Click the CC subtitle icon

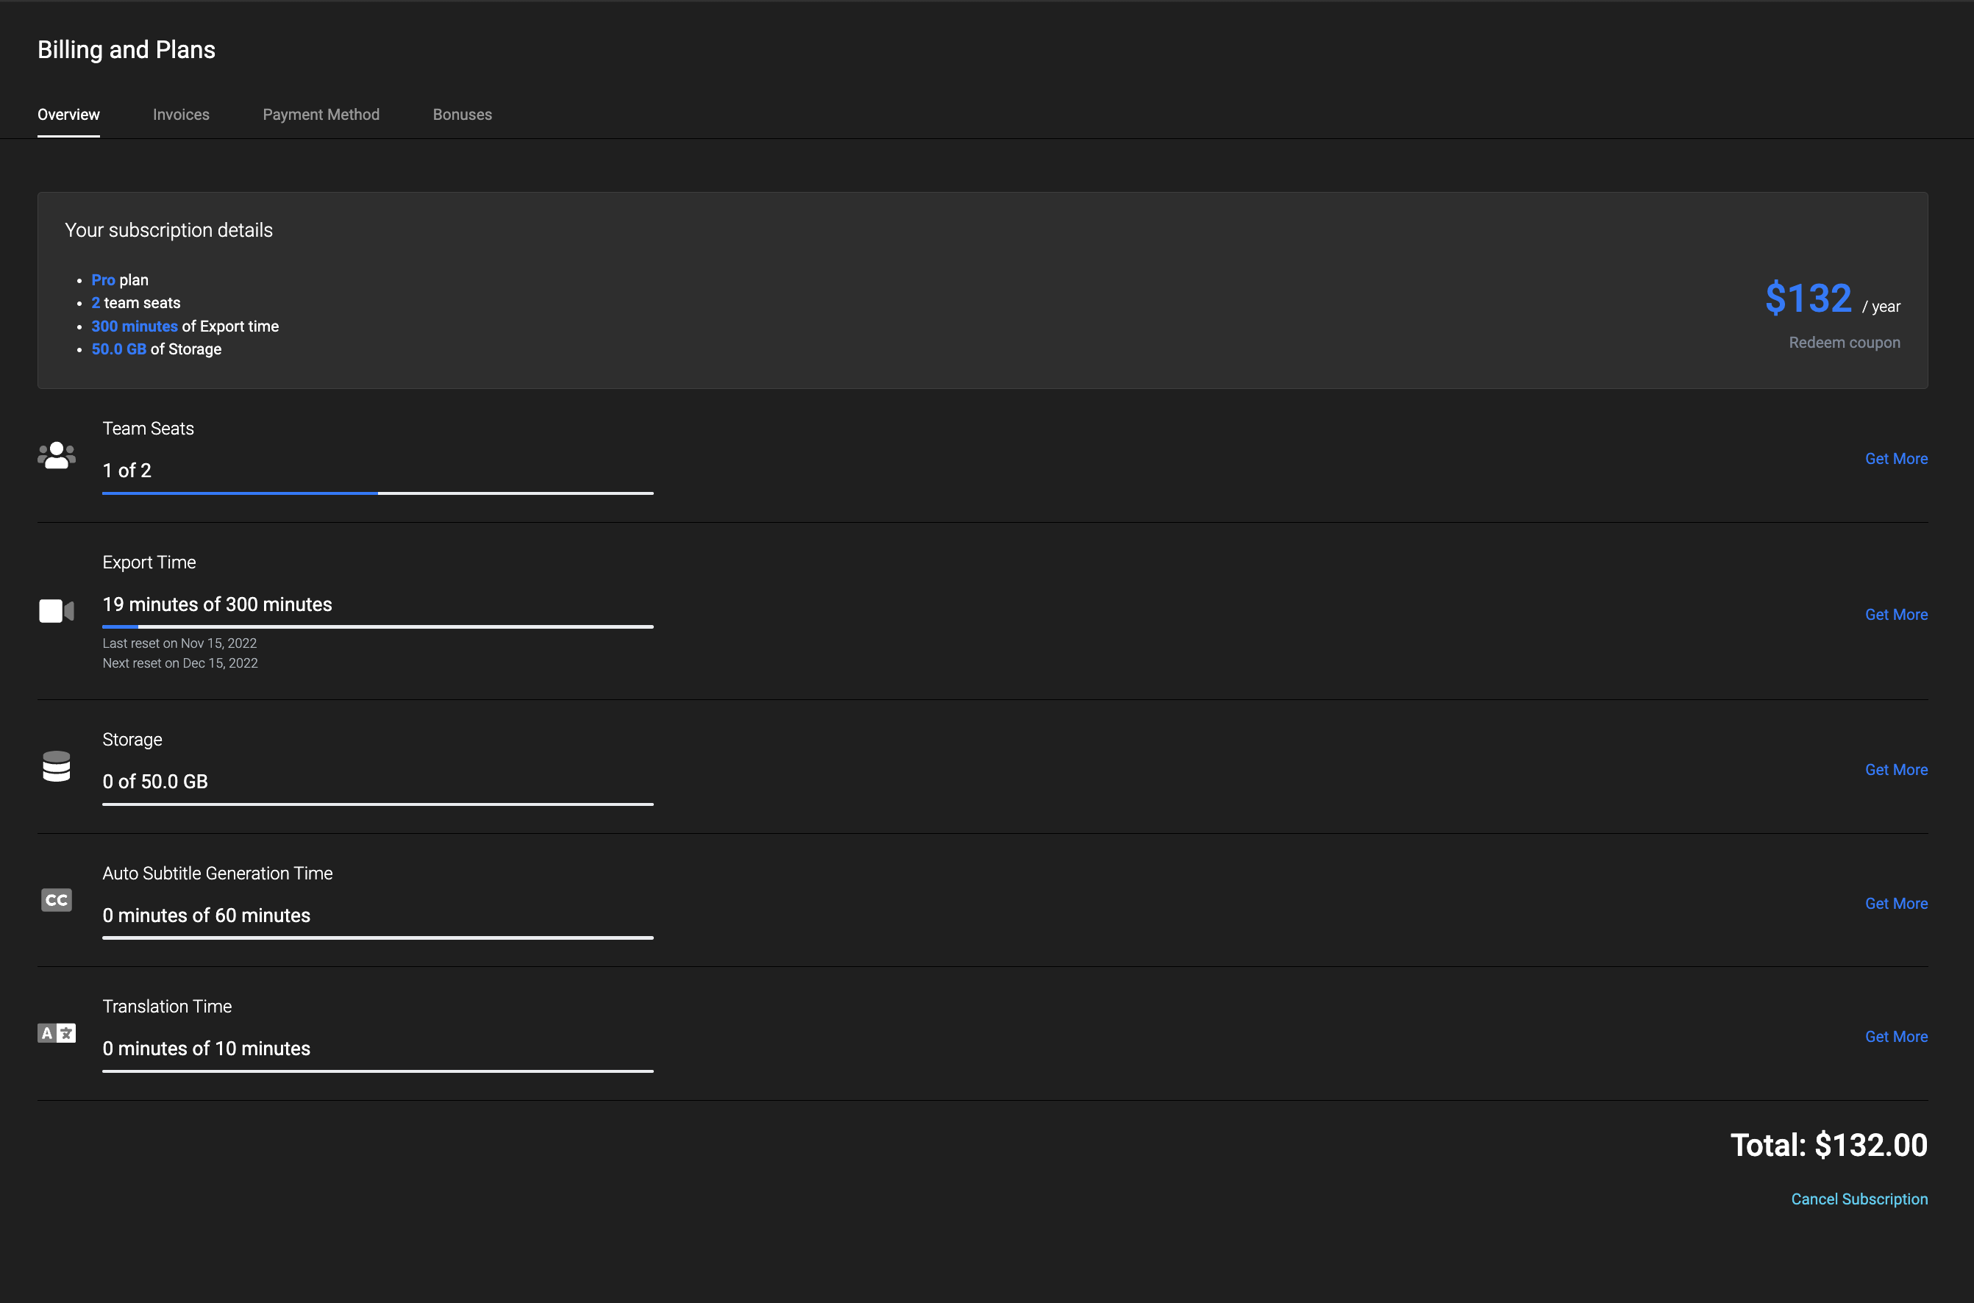click(x=57, y=900)
